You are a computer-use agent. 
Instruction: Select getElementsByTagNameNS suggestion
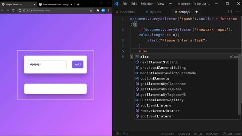[187, 94]
